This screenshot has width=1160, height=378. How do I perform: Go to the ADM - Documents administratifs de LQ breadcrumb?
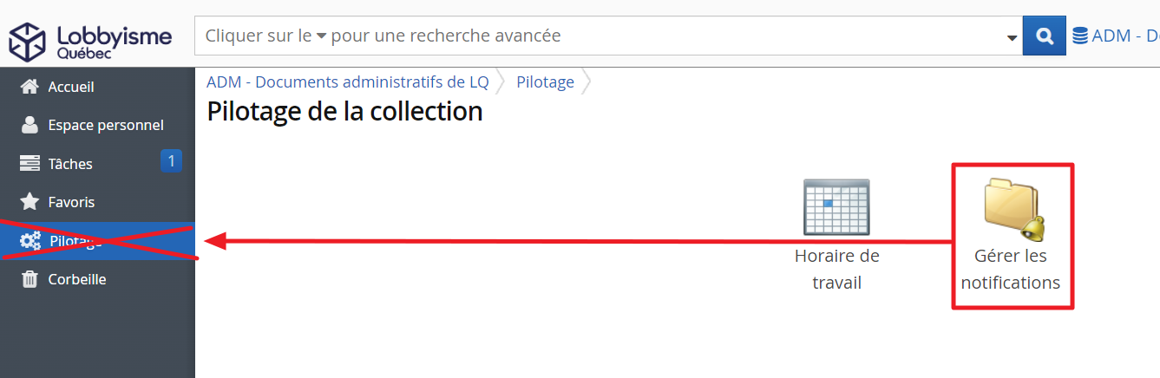point(347,82)
